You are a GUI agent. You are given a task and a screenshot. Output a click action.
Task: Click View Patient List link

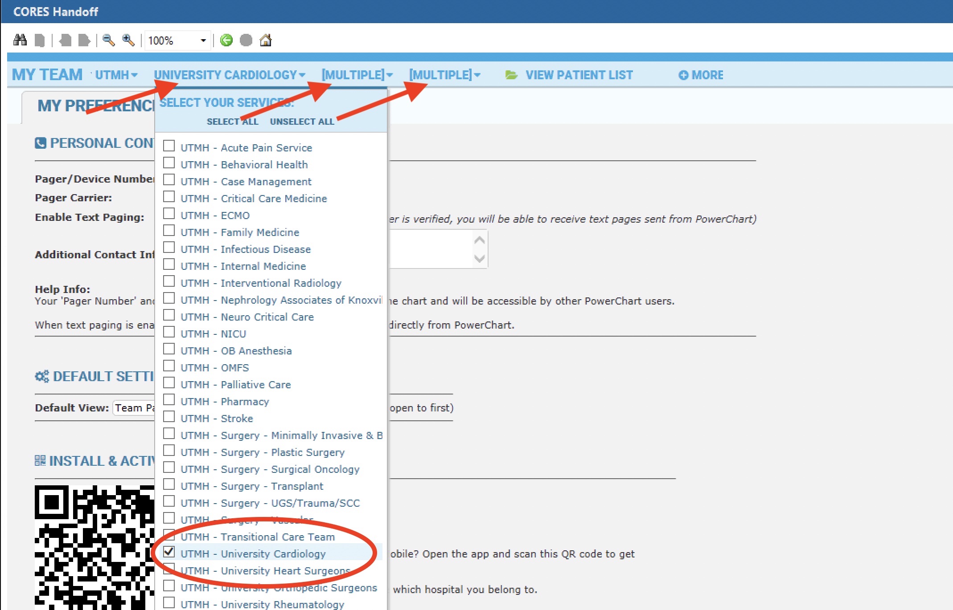[x=579, y=75]
